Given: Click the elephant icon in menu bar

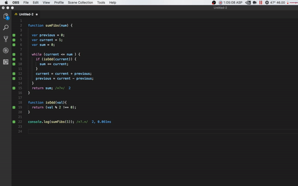Looking at the screenshot, I should (255, 2).
